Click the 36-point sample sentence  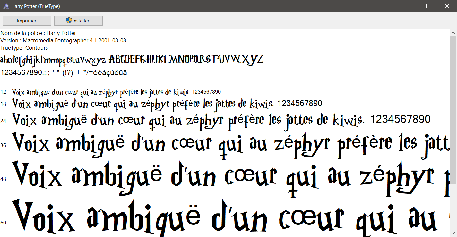[231, 146]
